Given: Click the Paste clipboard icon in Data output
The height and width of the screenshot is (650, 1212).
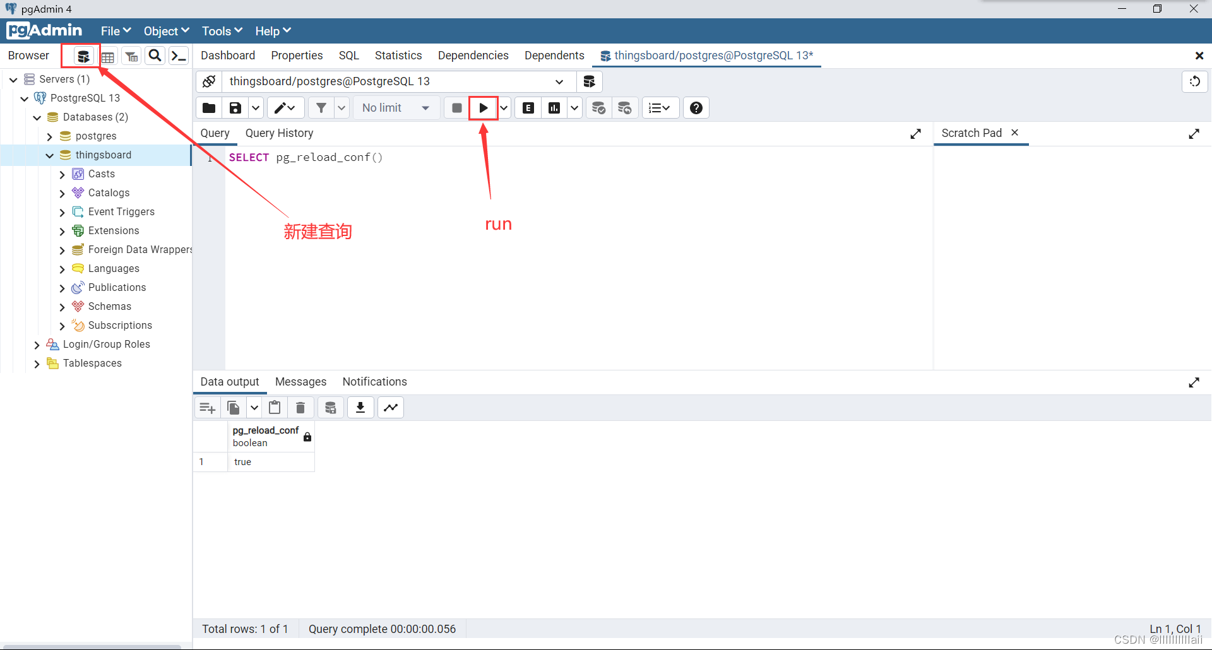Looking at the screenshot, I should coord(275,408).
